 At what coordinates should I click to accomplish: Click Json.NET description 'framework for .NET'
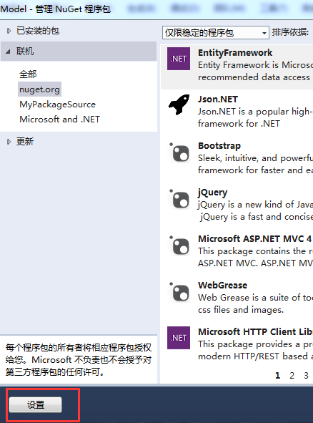point(239,124)
